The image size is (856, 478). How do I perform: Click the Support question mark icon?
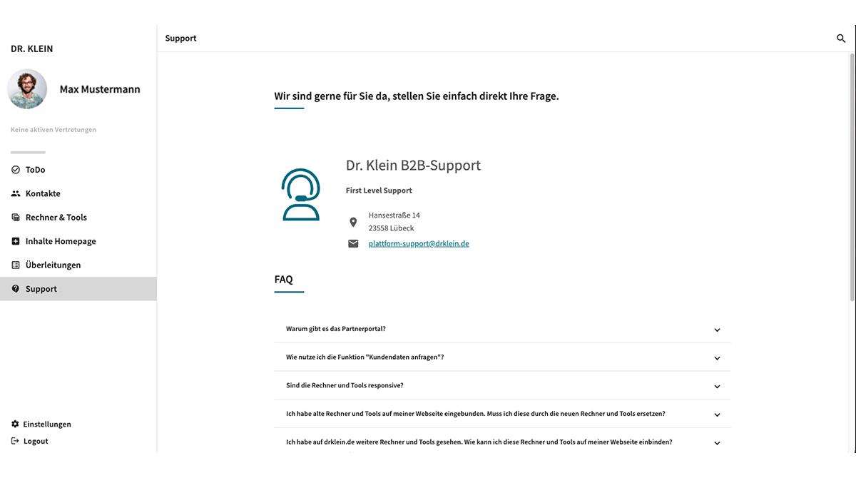[14, 288]
